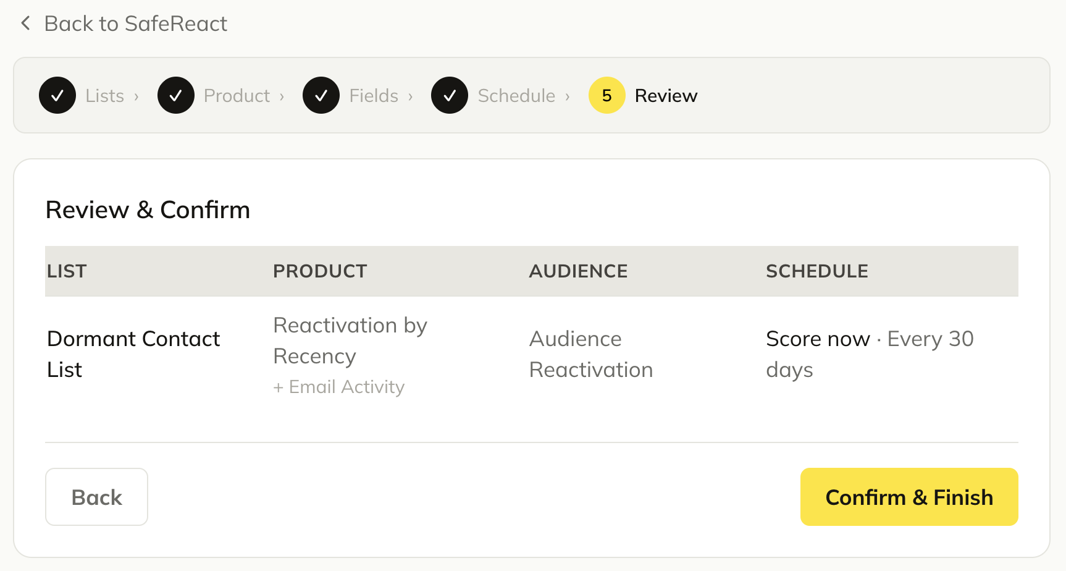Click the Schedule step checkmark circle
The height and width of the screenshot is (571, 1066).
click(450, 95)
